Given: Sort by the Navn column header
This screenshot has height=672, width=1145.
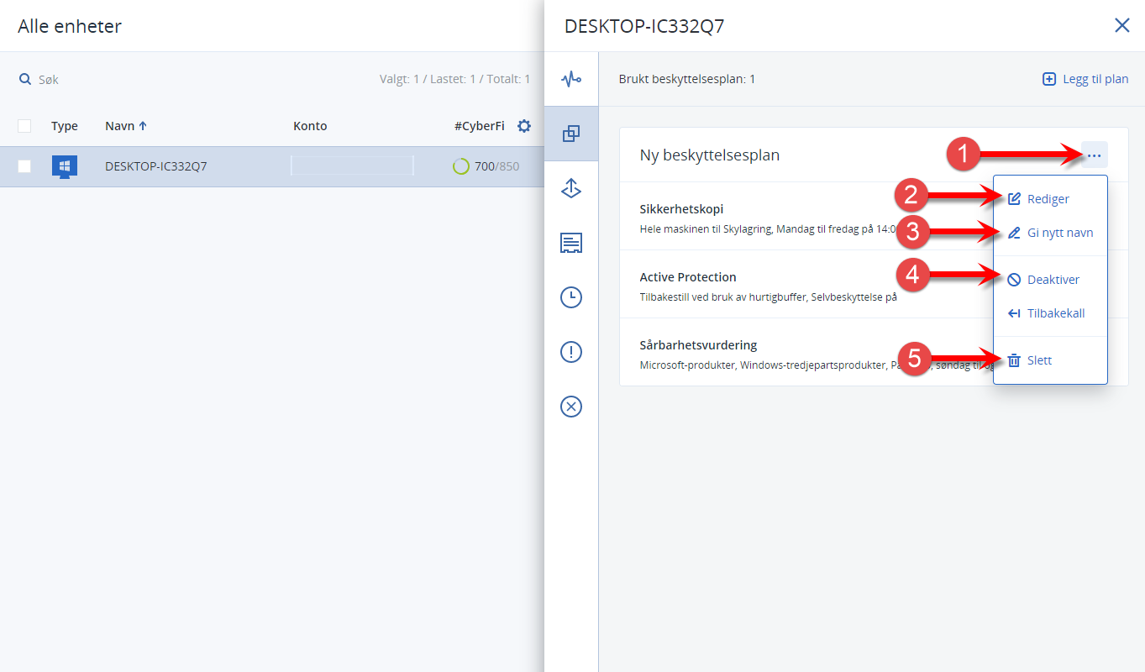Looking at the screenshot, I should 126,126.
